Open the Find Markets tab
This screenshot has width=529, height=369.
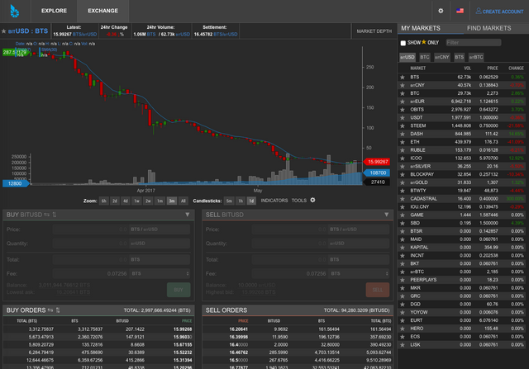pos(488,28)
